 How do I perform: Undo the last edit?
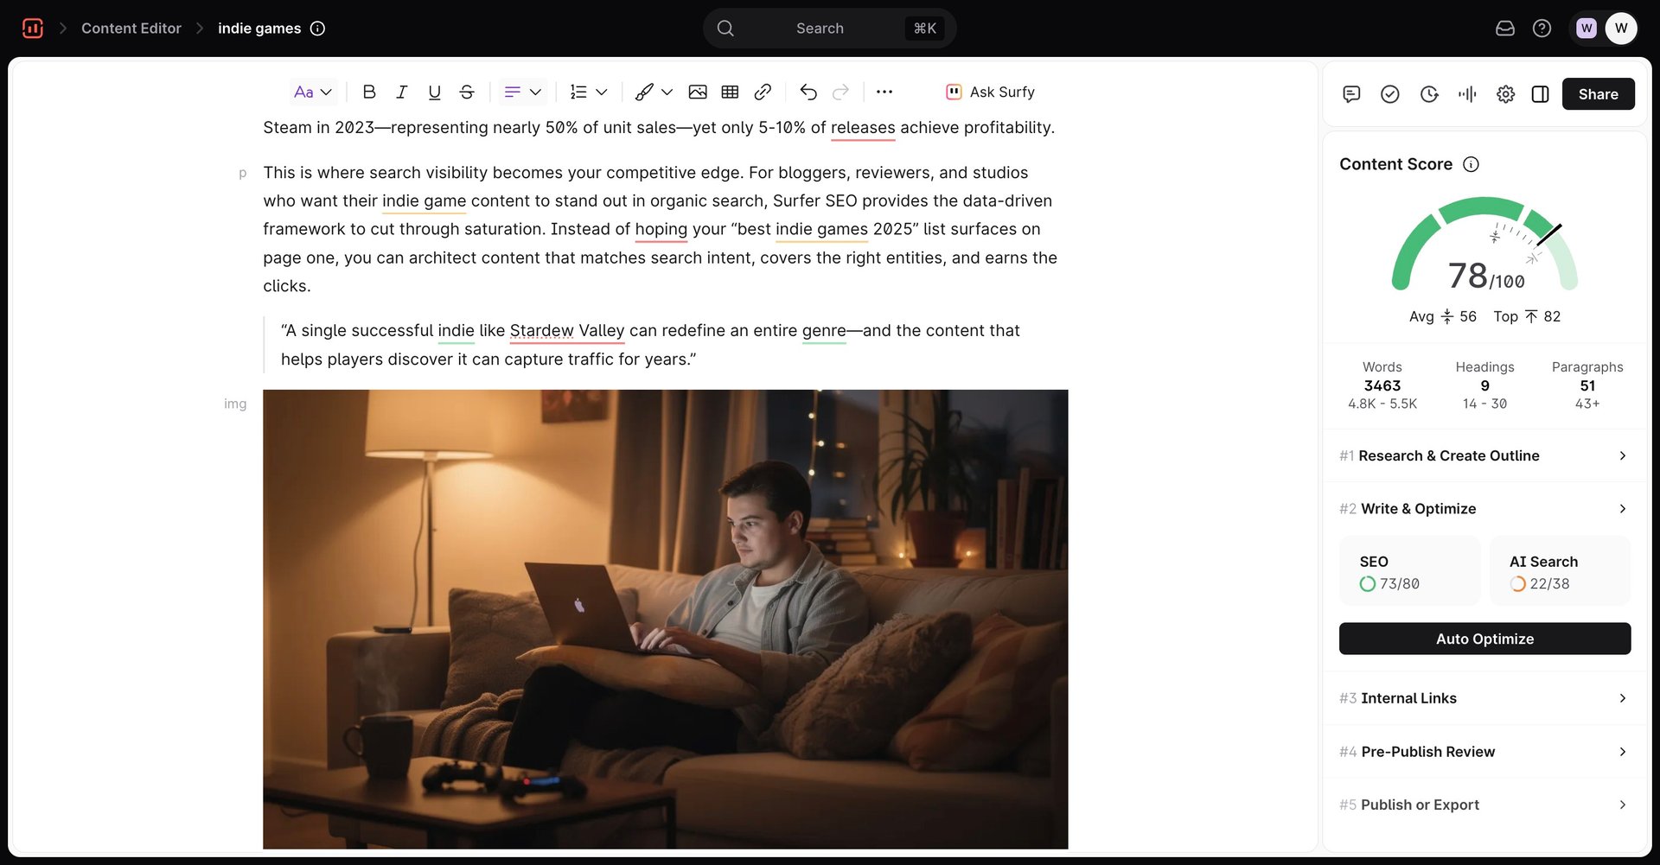(x=808, y=92)
